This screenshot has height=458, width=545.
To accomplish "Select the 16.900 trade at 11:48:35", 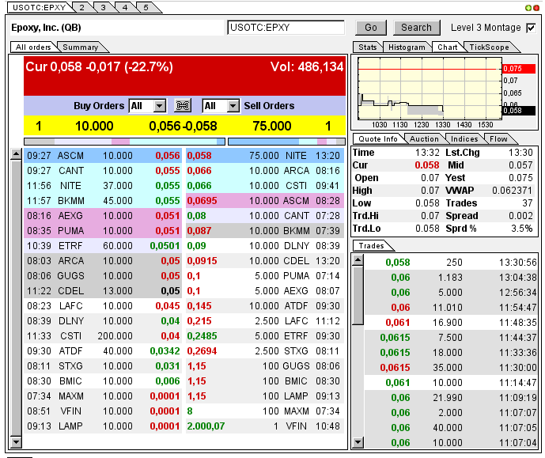I will pos(451,323).
